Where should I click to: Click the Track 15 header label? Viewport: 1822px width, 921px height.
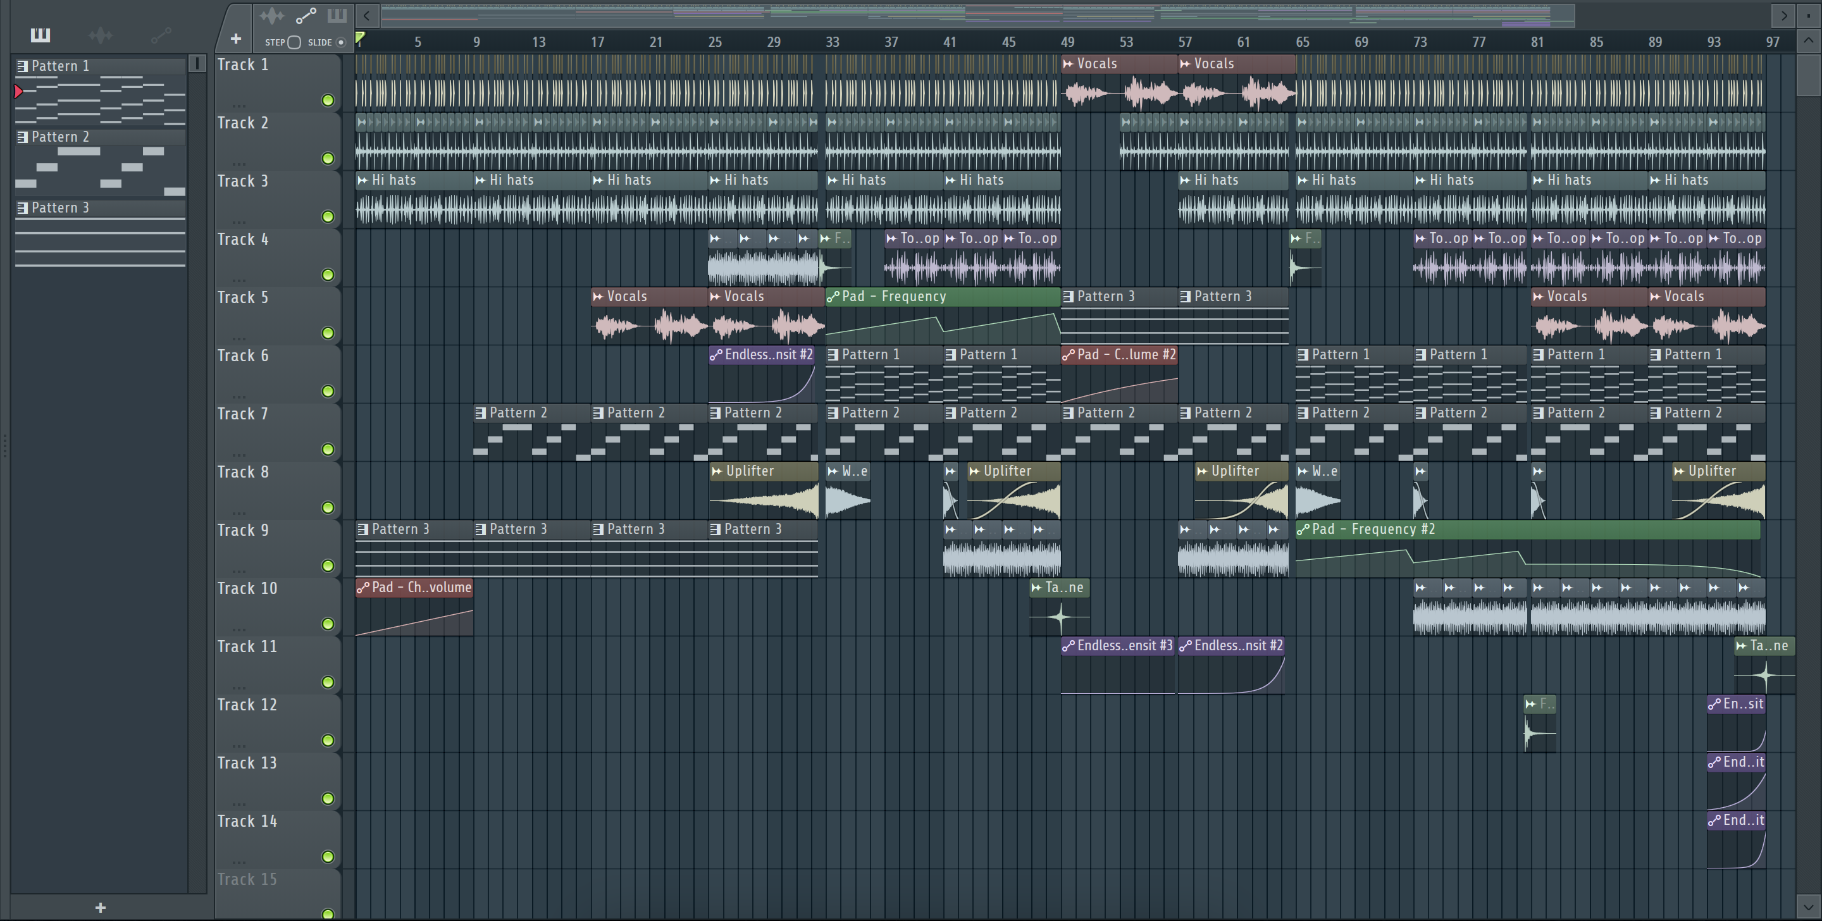click(247, 880)
